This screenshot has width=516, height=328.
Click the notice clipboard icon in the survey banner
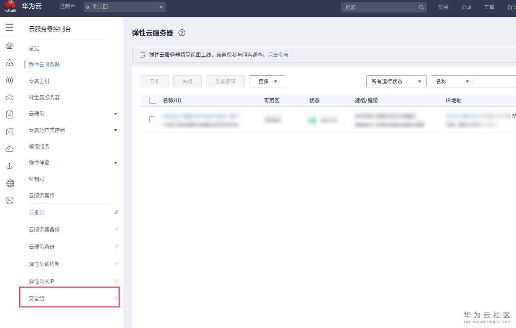[142, 55]
